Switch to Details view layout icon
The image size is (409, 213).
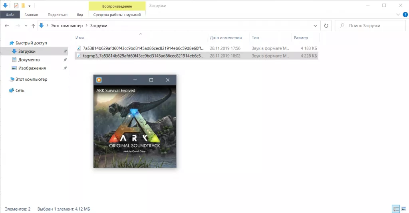(396, 209)
